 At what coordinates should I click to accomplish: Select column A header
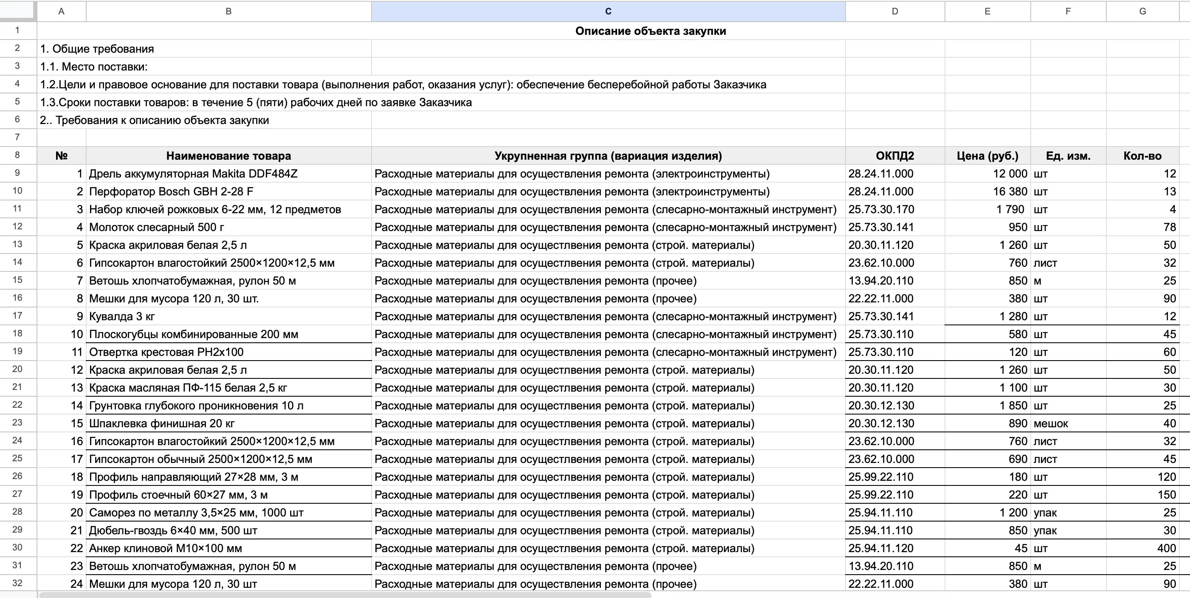tap(62, 11)
